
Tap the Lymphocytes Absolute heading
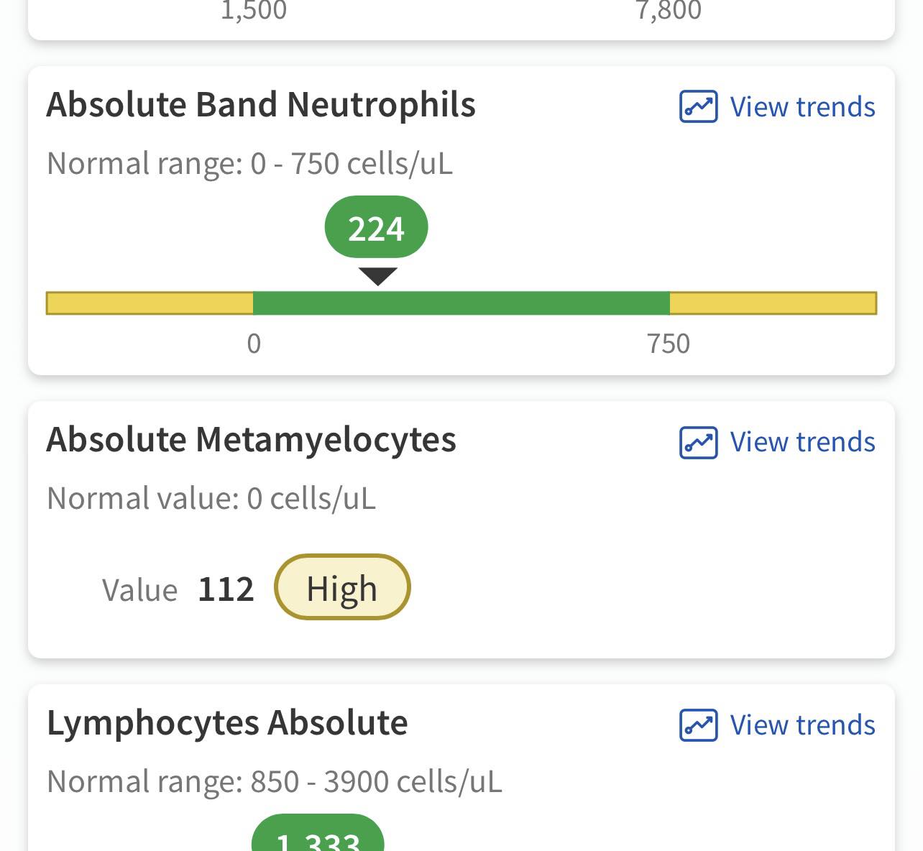[227, 723]
